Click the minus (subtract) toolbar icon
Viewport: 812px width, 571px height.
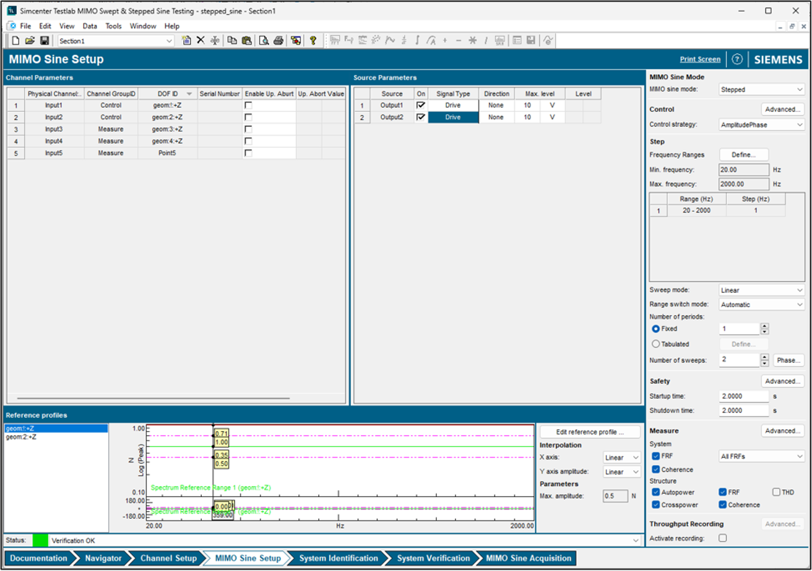(459, 41)
